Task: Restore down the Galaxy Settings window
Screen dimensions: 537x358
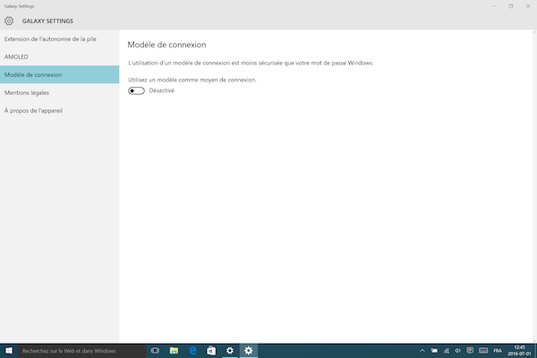Action: point(511,6)
